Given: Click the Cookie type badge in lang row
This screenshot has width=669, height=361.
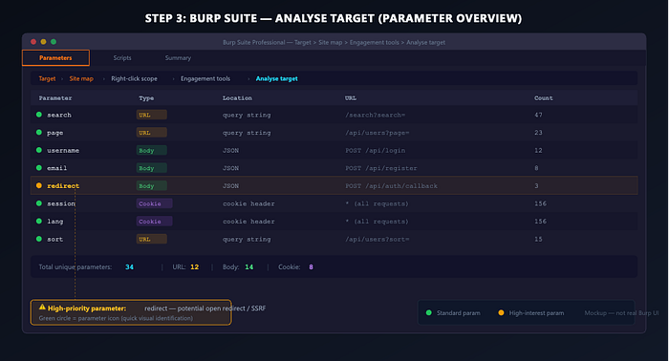Looking at the screenshot, I should coord(155,222).
